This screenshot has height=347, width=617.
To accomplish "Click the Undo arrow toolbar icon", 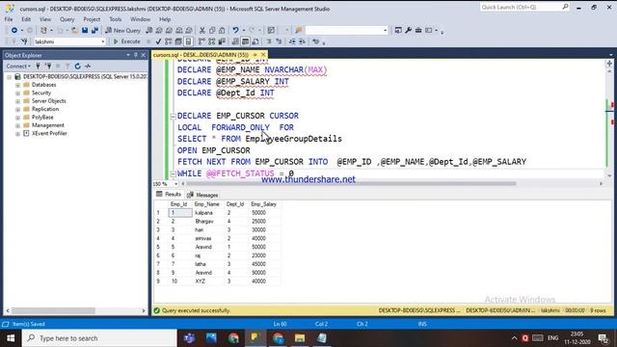I will point(235,30).
